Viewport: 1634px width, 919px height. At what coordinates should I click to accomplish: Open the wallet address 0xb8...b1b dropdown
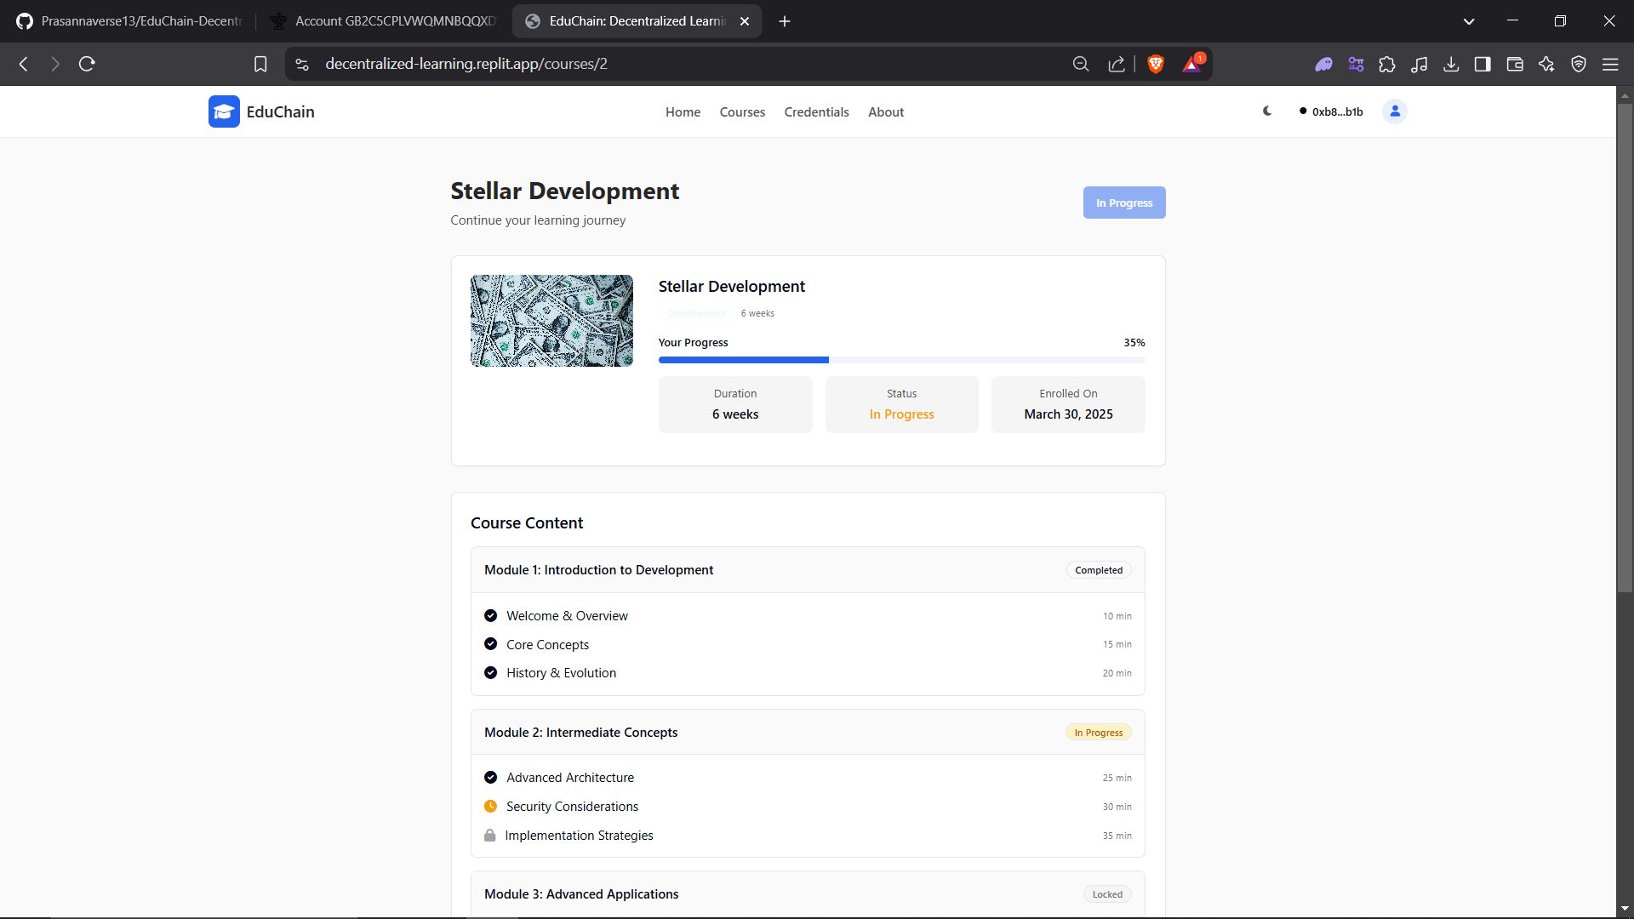(x=1330, y=111)
